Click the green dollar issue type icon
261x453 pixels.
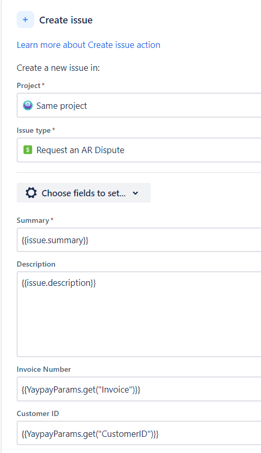pos(28,149)
